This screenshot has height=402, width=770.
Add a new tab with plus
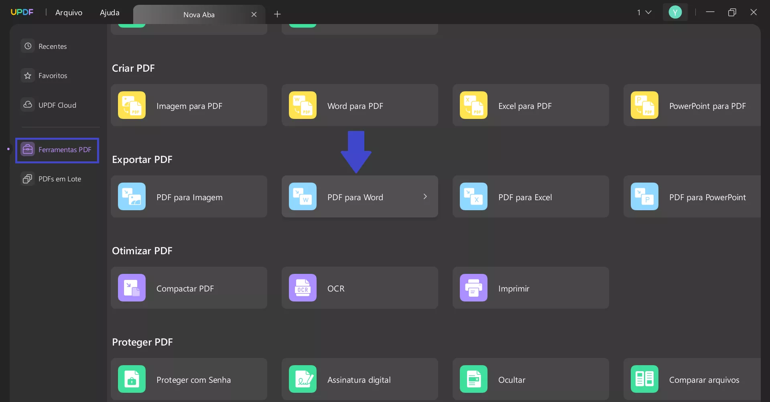click(277, 14)
